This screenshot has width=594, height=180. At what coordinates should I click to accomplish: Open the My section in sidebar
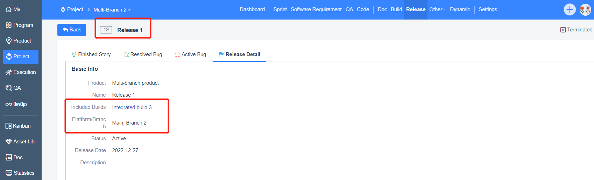click(x=13, y=9)
